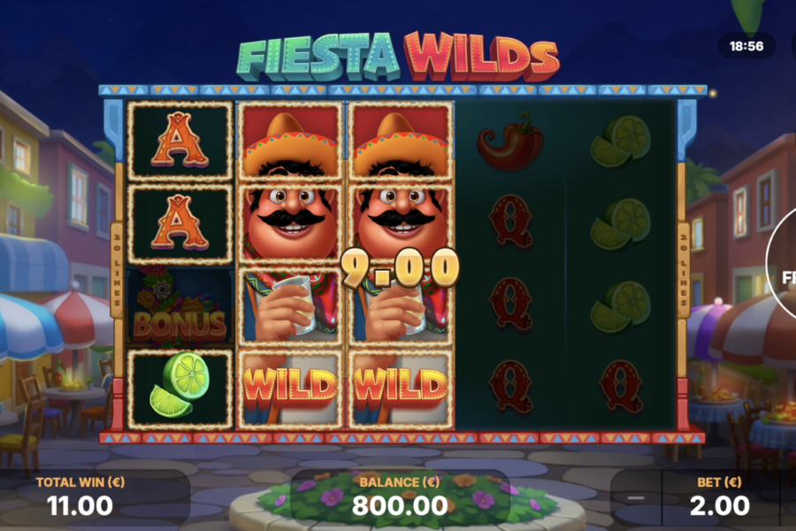Click the top lime symbol on reel five

[x=620, y=142]
